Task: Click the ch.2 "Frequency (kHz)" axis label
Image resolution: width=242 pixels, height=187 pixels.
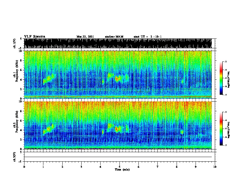Action: coord(17,122)
